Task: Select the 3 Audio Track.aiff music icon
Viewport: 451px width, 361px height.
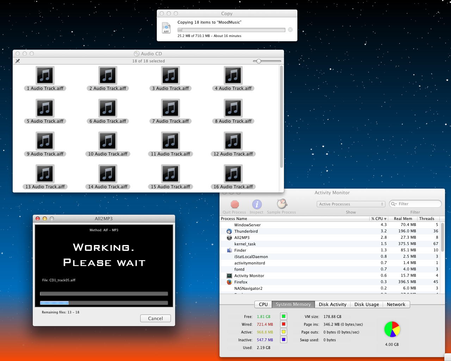Action: 171,75
